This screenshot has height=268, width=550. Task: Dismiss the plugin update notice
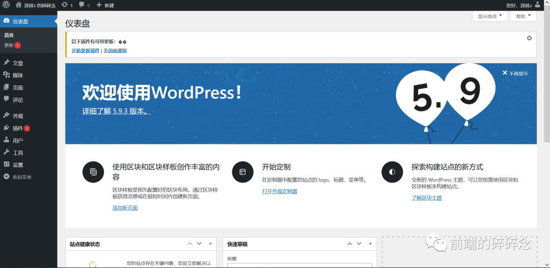tap(529, 38)
